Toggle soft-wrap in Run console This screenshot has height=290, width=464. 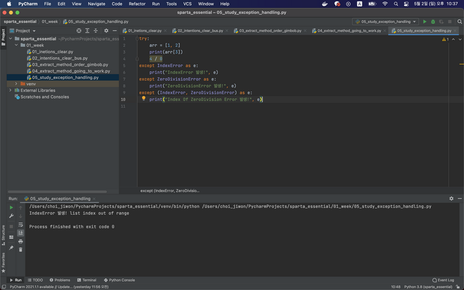[21, 225]
